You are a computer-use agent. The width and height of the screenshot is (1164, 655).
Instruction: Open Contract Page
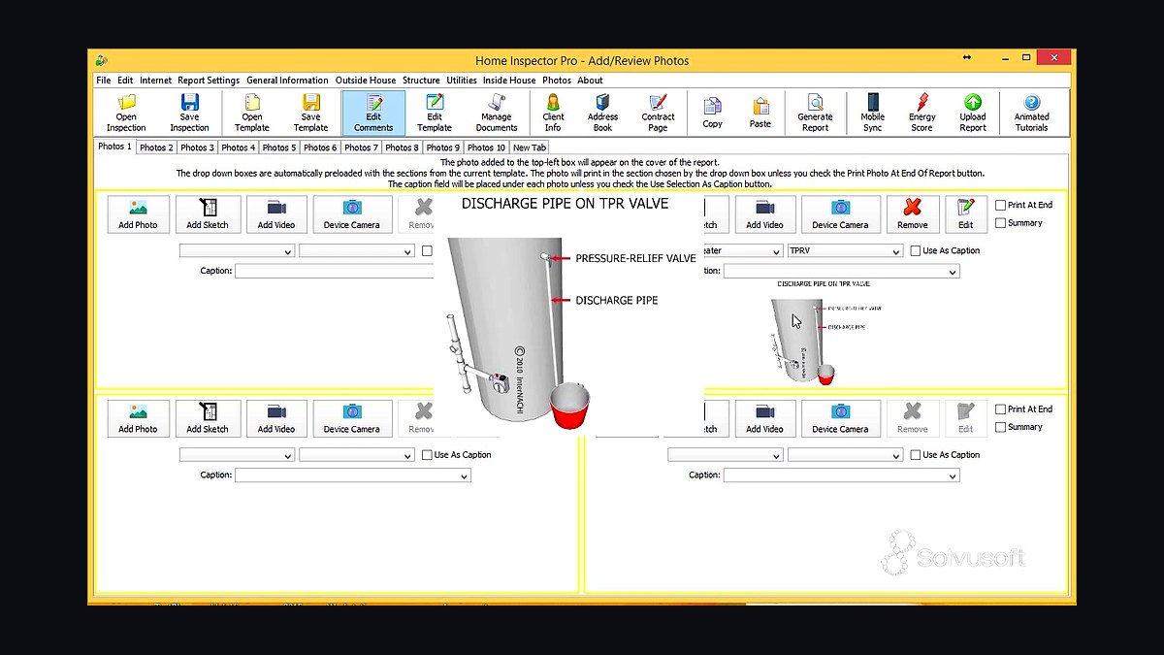point(658,113)
